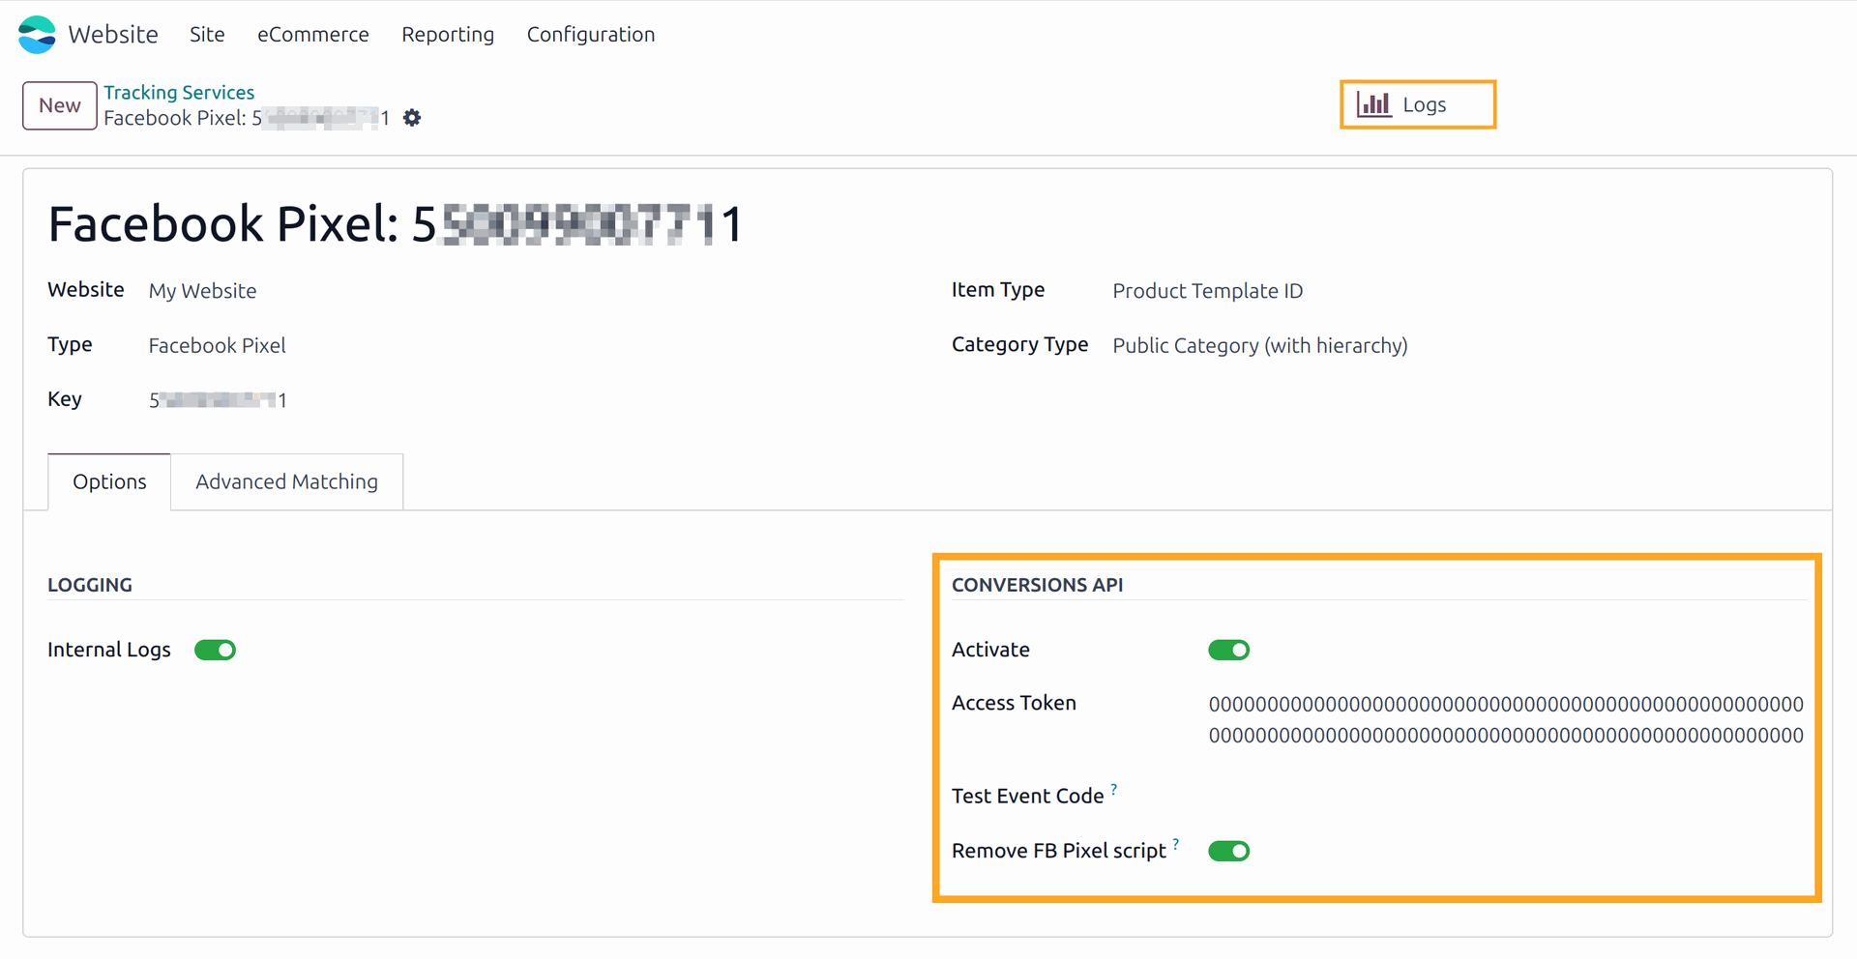This screenshot has width=1857, height=959.
Task: Click the Key label
Action: click(x=65, y=399)
